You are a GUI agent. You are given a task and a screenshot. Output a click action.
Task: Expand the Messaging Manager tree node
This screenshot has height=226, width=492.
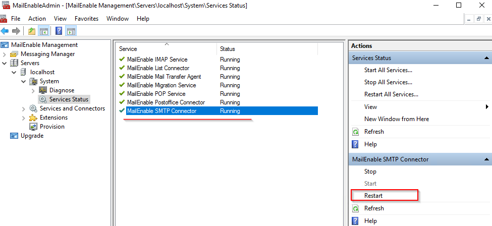(x=5, y=54)
